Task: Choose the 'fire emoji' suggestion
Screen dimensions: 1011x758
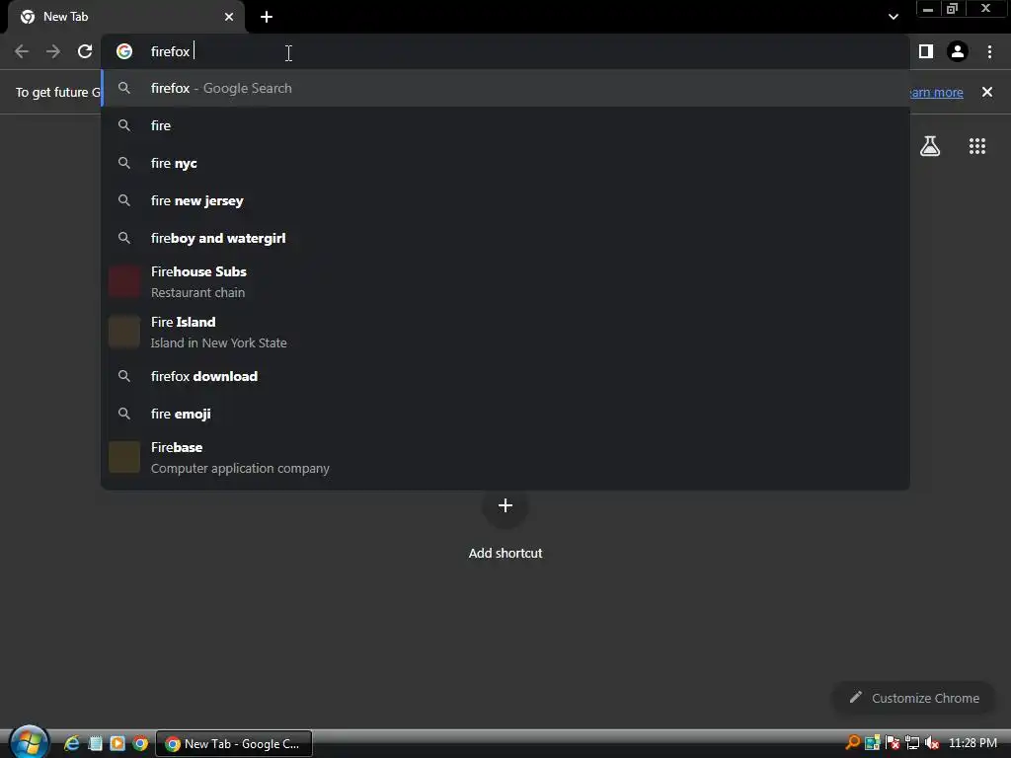Action: tap(505, 414)
